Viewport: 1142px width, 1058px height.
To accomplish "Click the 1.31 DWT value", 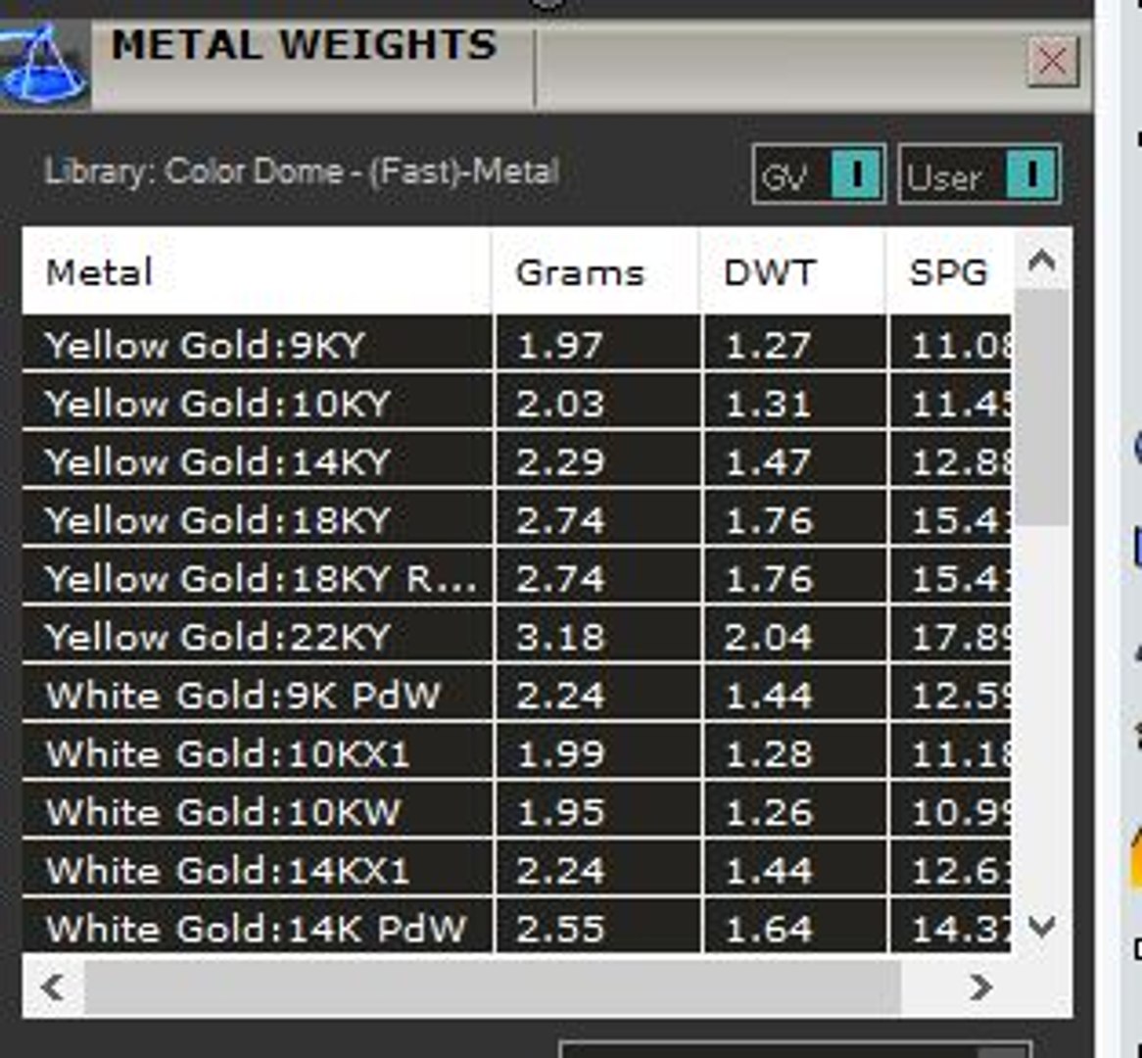I will (769, 404).
